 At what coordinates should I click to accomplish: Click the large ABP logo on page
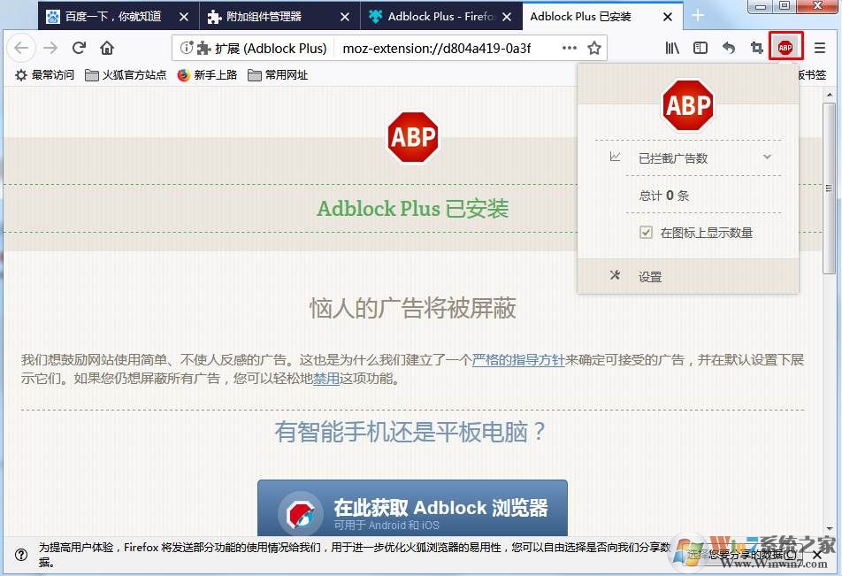[412, 137]
